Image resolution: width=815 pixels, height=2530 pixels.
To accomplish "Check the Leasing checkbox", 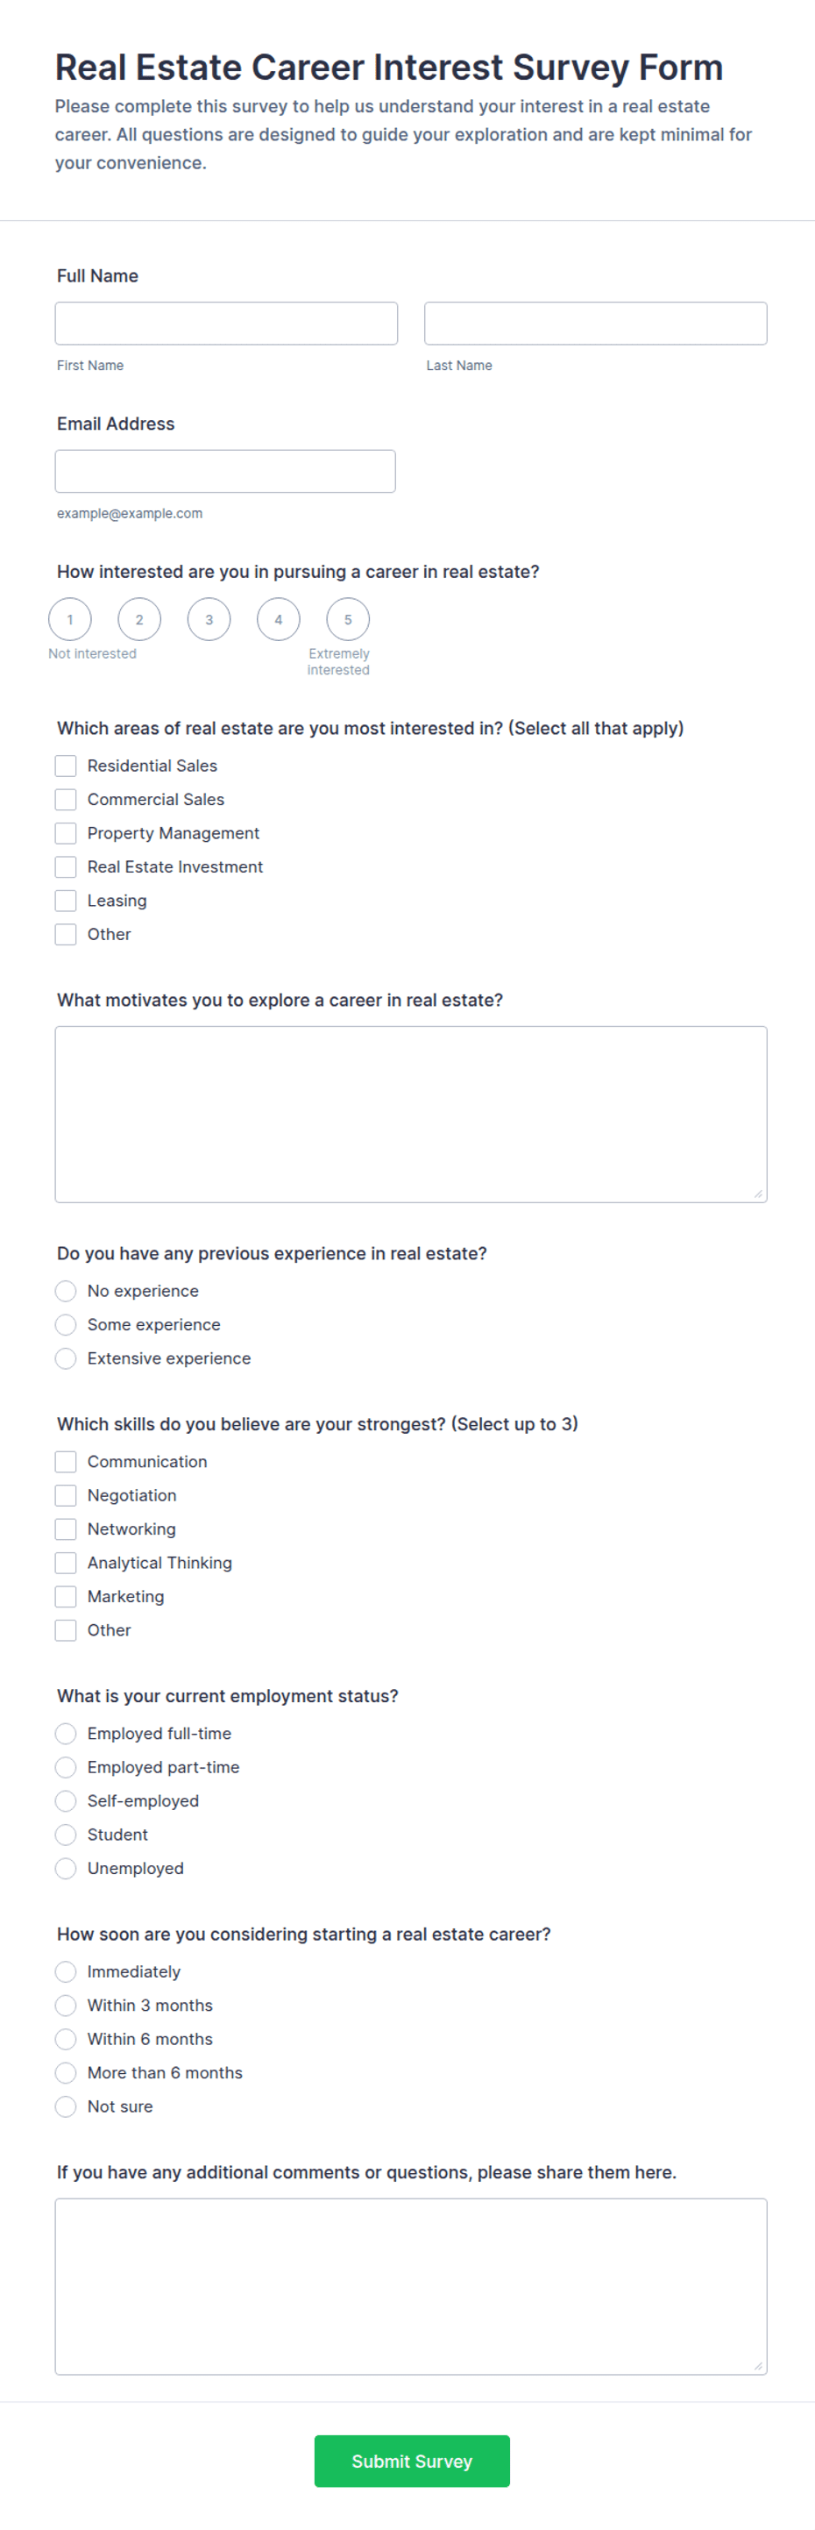I will tap(66, 901).
